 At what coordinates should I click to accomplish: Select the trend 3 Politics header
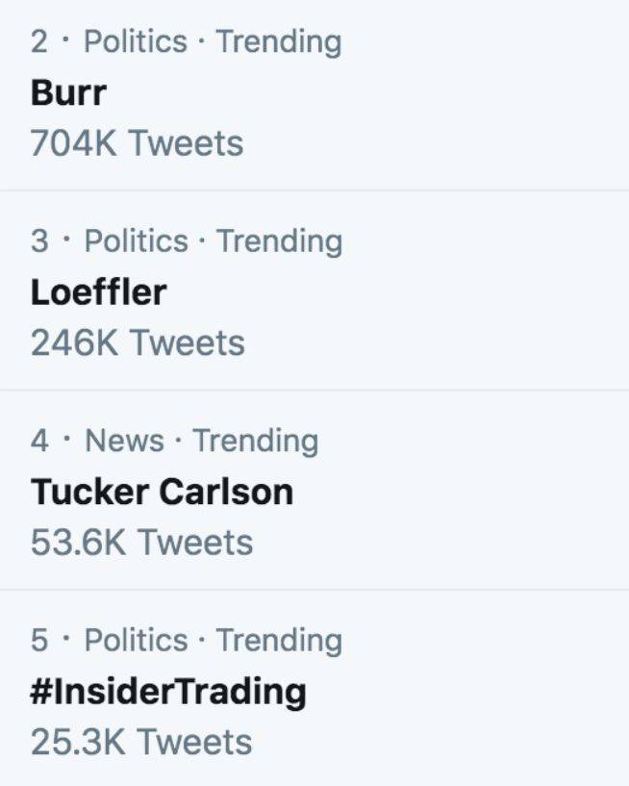187,241
